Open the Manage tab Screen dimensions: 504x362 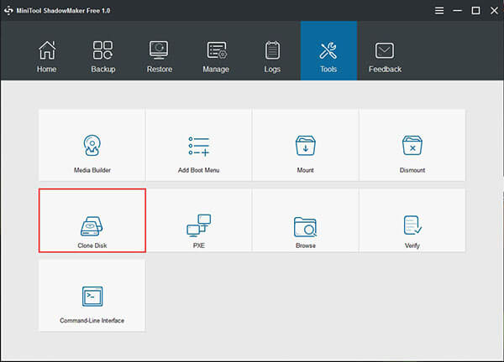[216, 56]
